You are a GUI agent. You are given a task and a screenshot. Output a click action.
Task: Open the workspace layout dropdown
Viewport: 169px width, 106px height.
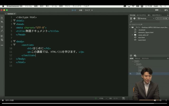[x=158, y=10]
